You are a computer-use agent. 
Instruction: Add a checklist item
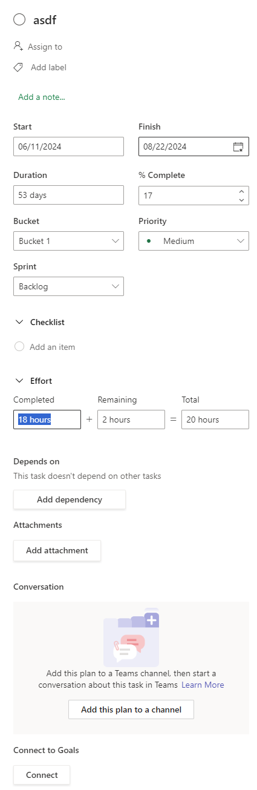point(52,347)
